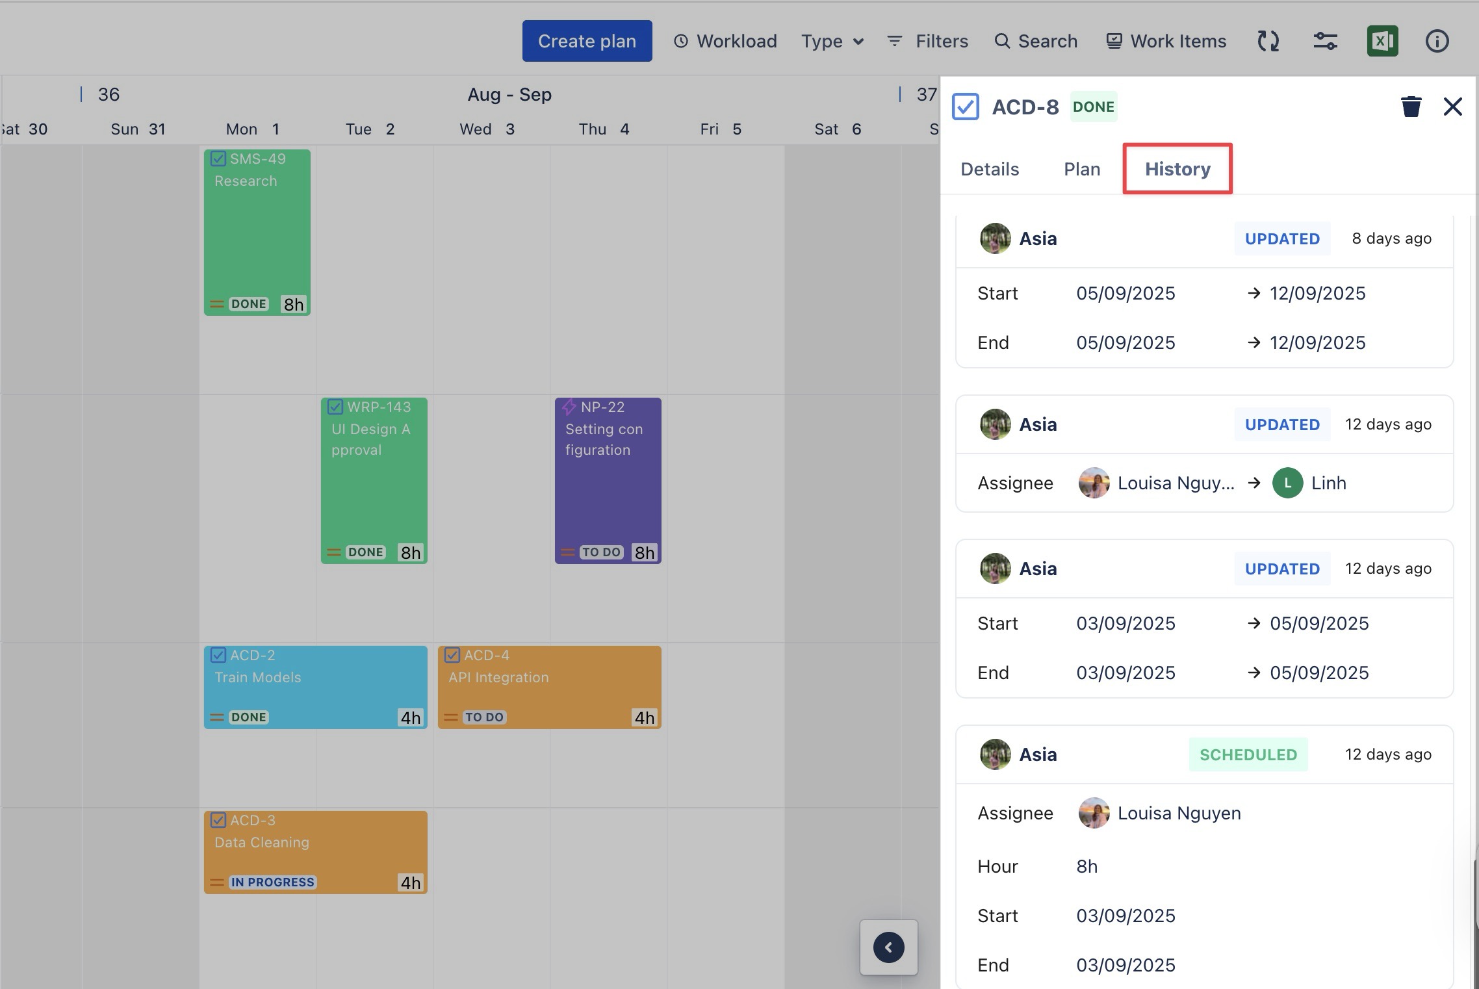1479x989 pixels.
Task: Switch to the Plan tab
Action: 1081,170
